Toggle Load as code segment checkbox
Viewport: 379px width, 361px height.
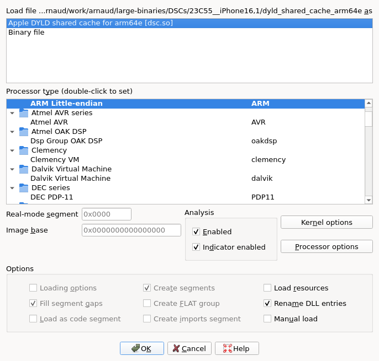tap(33, 319)
